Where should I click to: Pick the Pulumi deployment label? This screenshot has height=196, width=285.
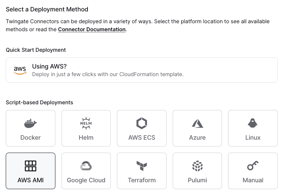click(x=197, y=180)
